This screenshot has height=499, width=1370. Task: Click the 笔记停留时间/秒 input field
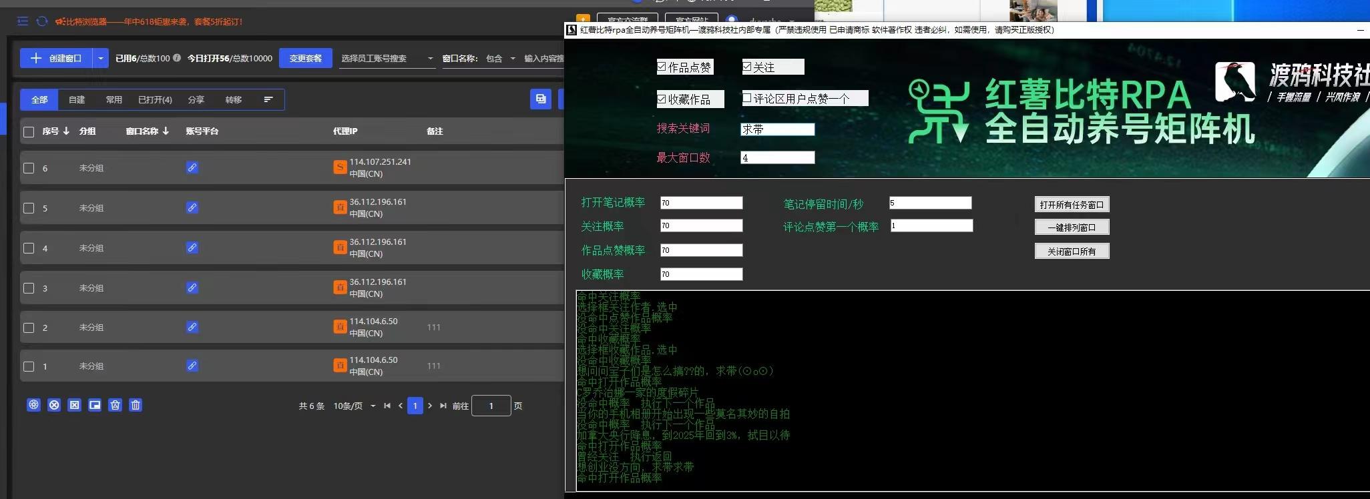pyautogui.click(x=930, y=203)
